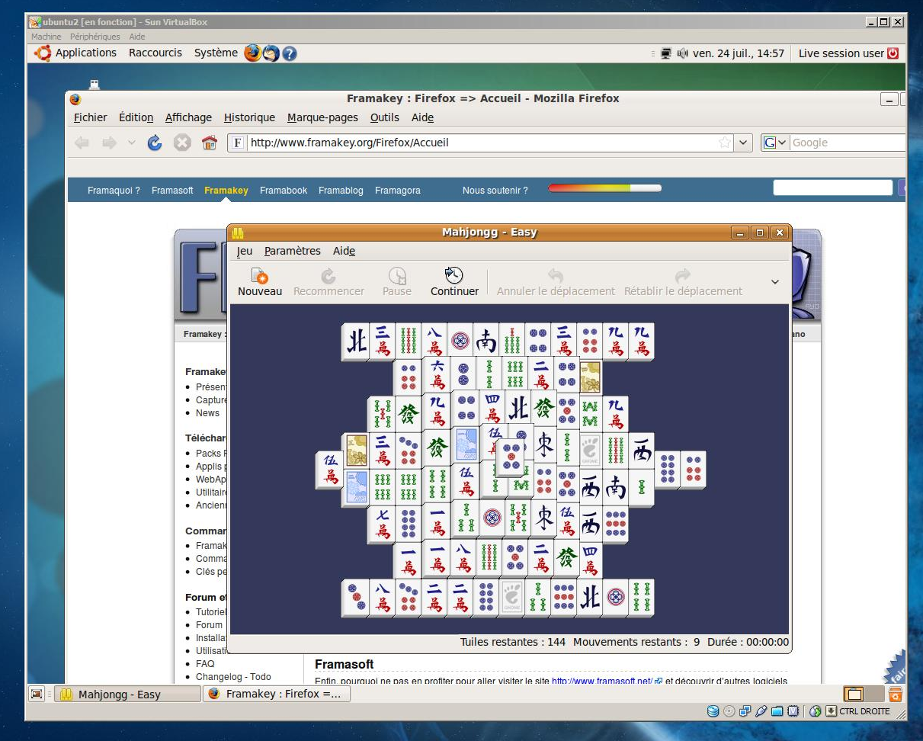
Task: Open Firefox back/forward history dropdown
Action: coord(131,143)
